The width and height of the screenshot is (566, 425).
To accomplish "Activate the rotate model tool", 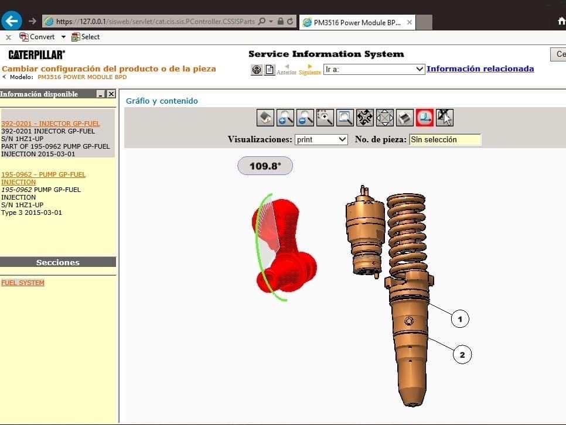I will tap(365, 118).
